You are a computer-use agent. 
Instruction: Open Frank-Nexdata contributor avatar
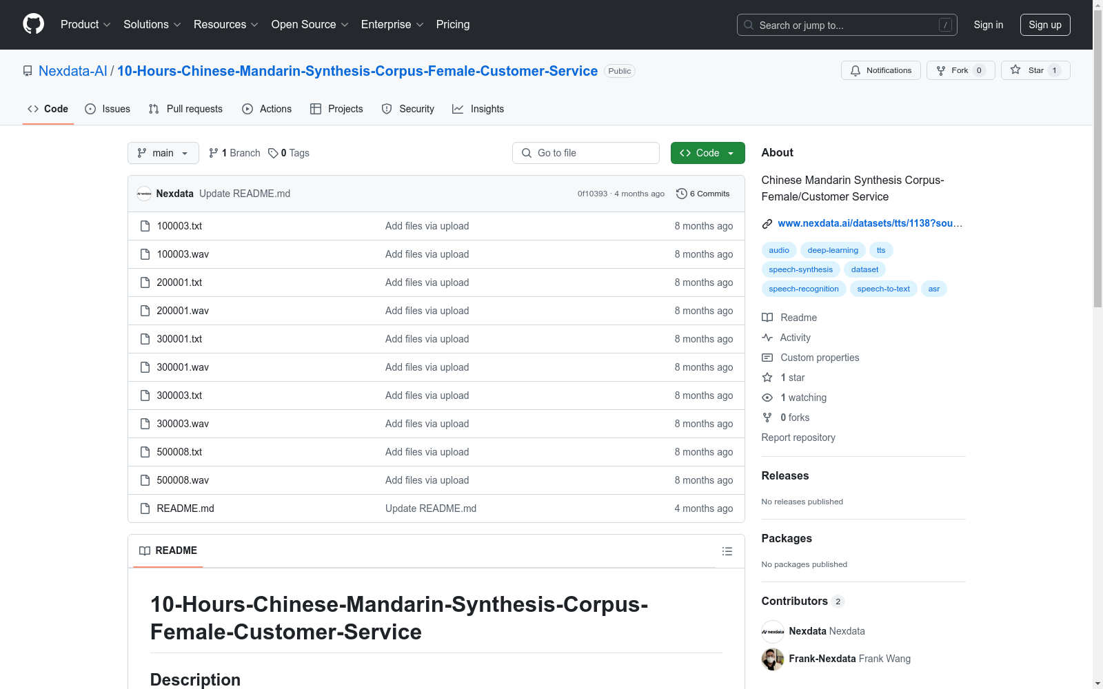click(773, 659)
